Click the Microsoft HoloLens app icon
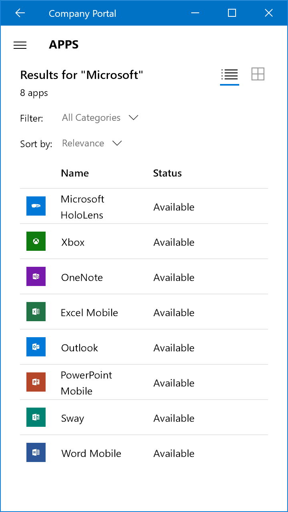The height and width of the screenshot is (512, 288). coord(36,206)
